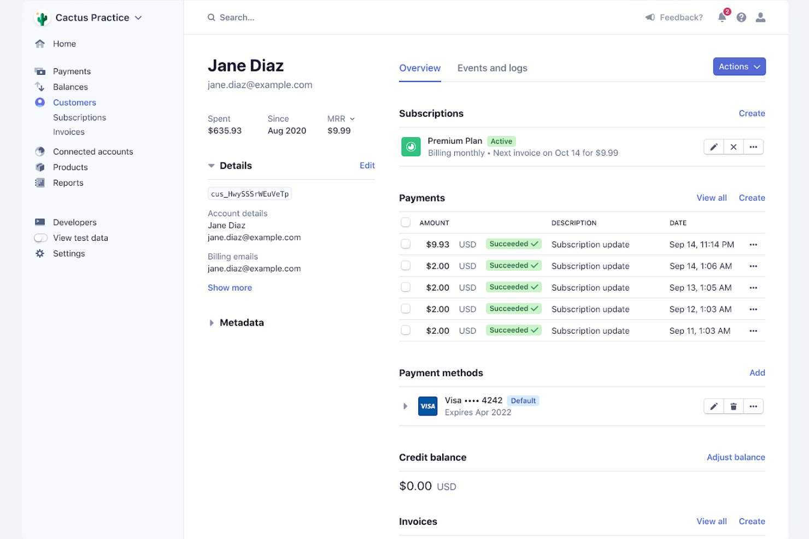Viewport: 809px width, 539px height.
Task: Go to Invoices in sidebar
Action: 69,132
